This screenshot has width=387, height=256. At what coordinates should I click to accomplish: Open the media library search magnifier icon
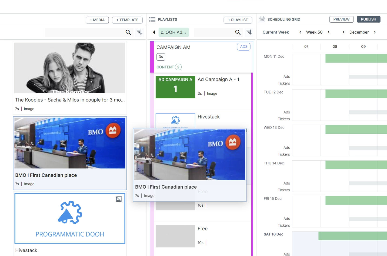128,32
